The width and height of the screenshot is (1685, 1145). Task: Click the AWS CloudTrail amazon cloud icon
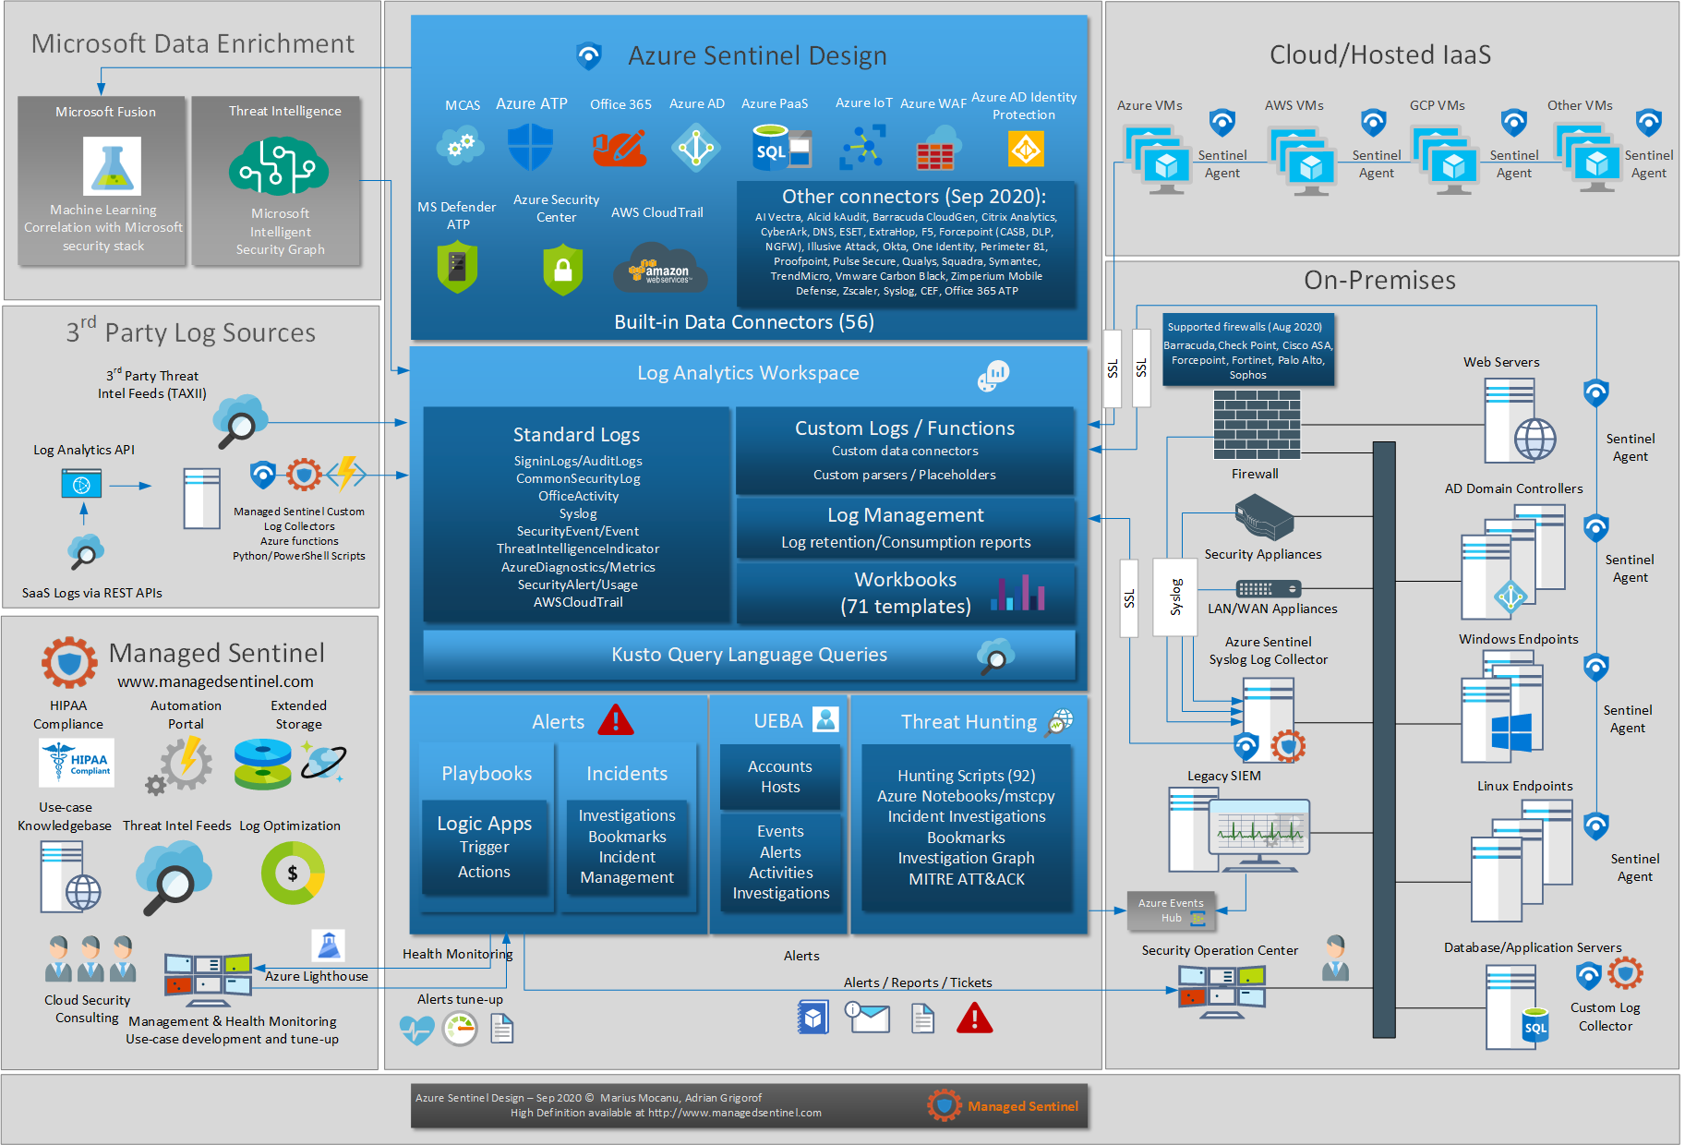[x=659, y=269]
